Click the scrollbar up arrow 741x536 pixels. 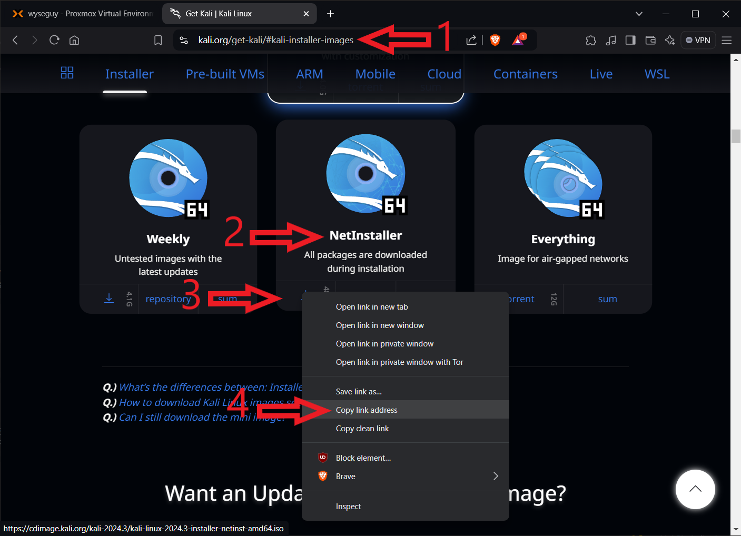click(x=736, y=59)
